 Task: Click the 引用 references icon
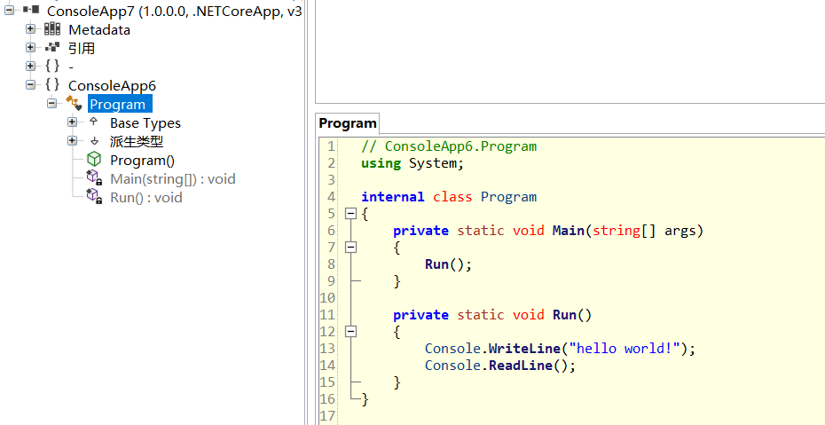click(x=52, y=47)
